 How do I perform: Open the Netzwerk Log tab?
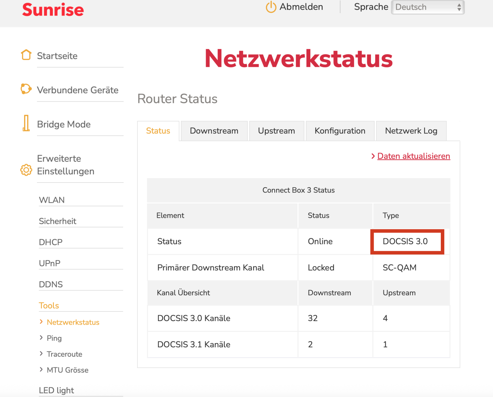(x=411, y=131)
